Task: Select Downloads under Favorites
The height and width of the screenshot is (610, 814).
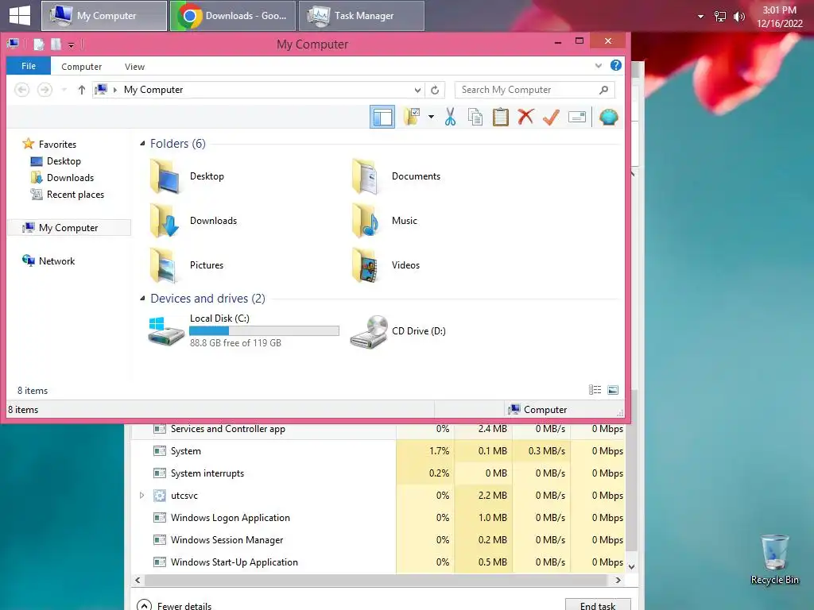Action: tap(62, 178)
